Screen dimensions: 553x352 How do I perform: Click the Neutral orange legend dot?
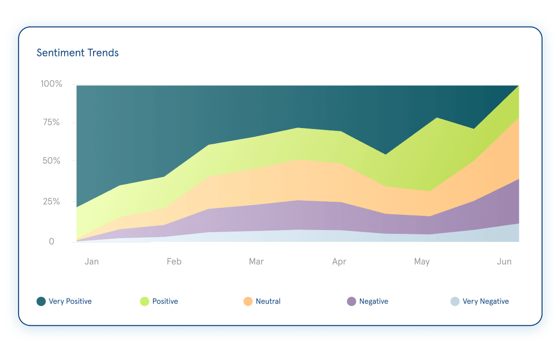click(x=248, y=301)
